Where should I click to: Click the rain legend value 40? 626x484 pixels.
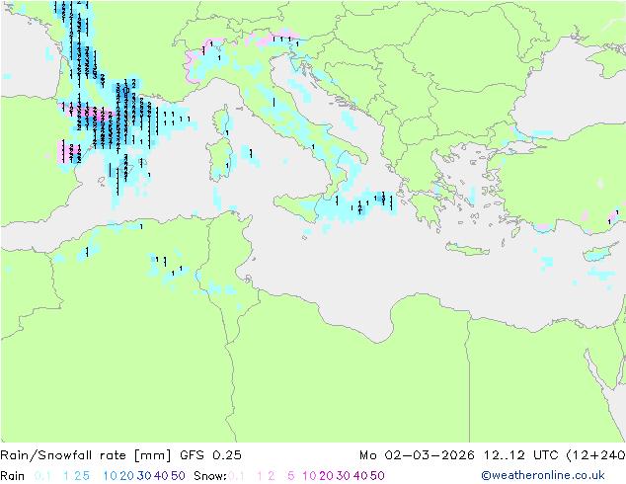tap(161, 476)
